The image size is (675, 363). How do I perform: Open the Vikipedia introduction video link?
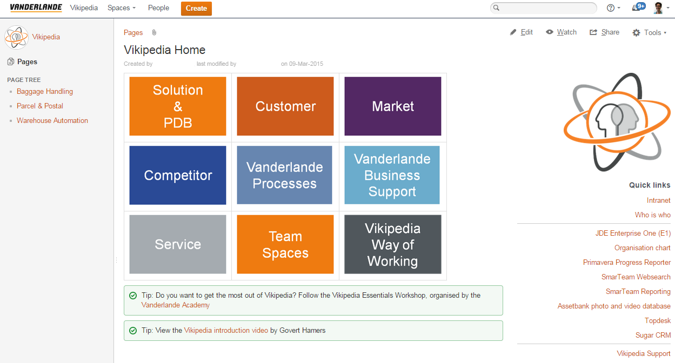[x=226, y=331]
